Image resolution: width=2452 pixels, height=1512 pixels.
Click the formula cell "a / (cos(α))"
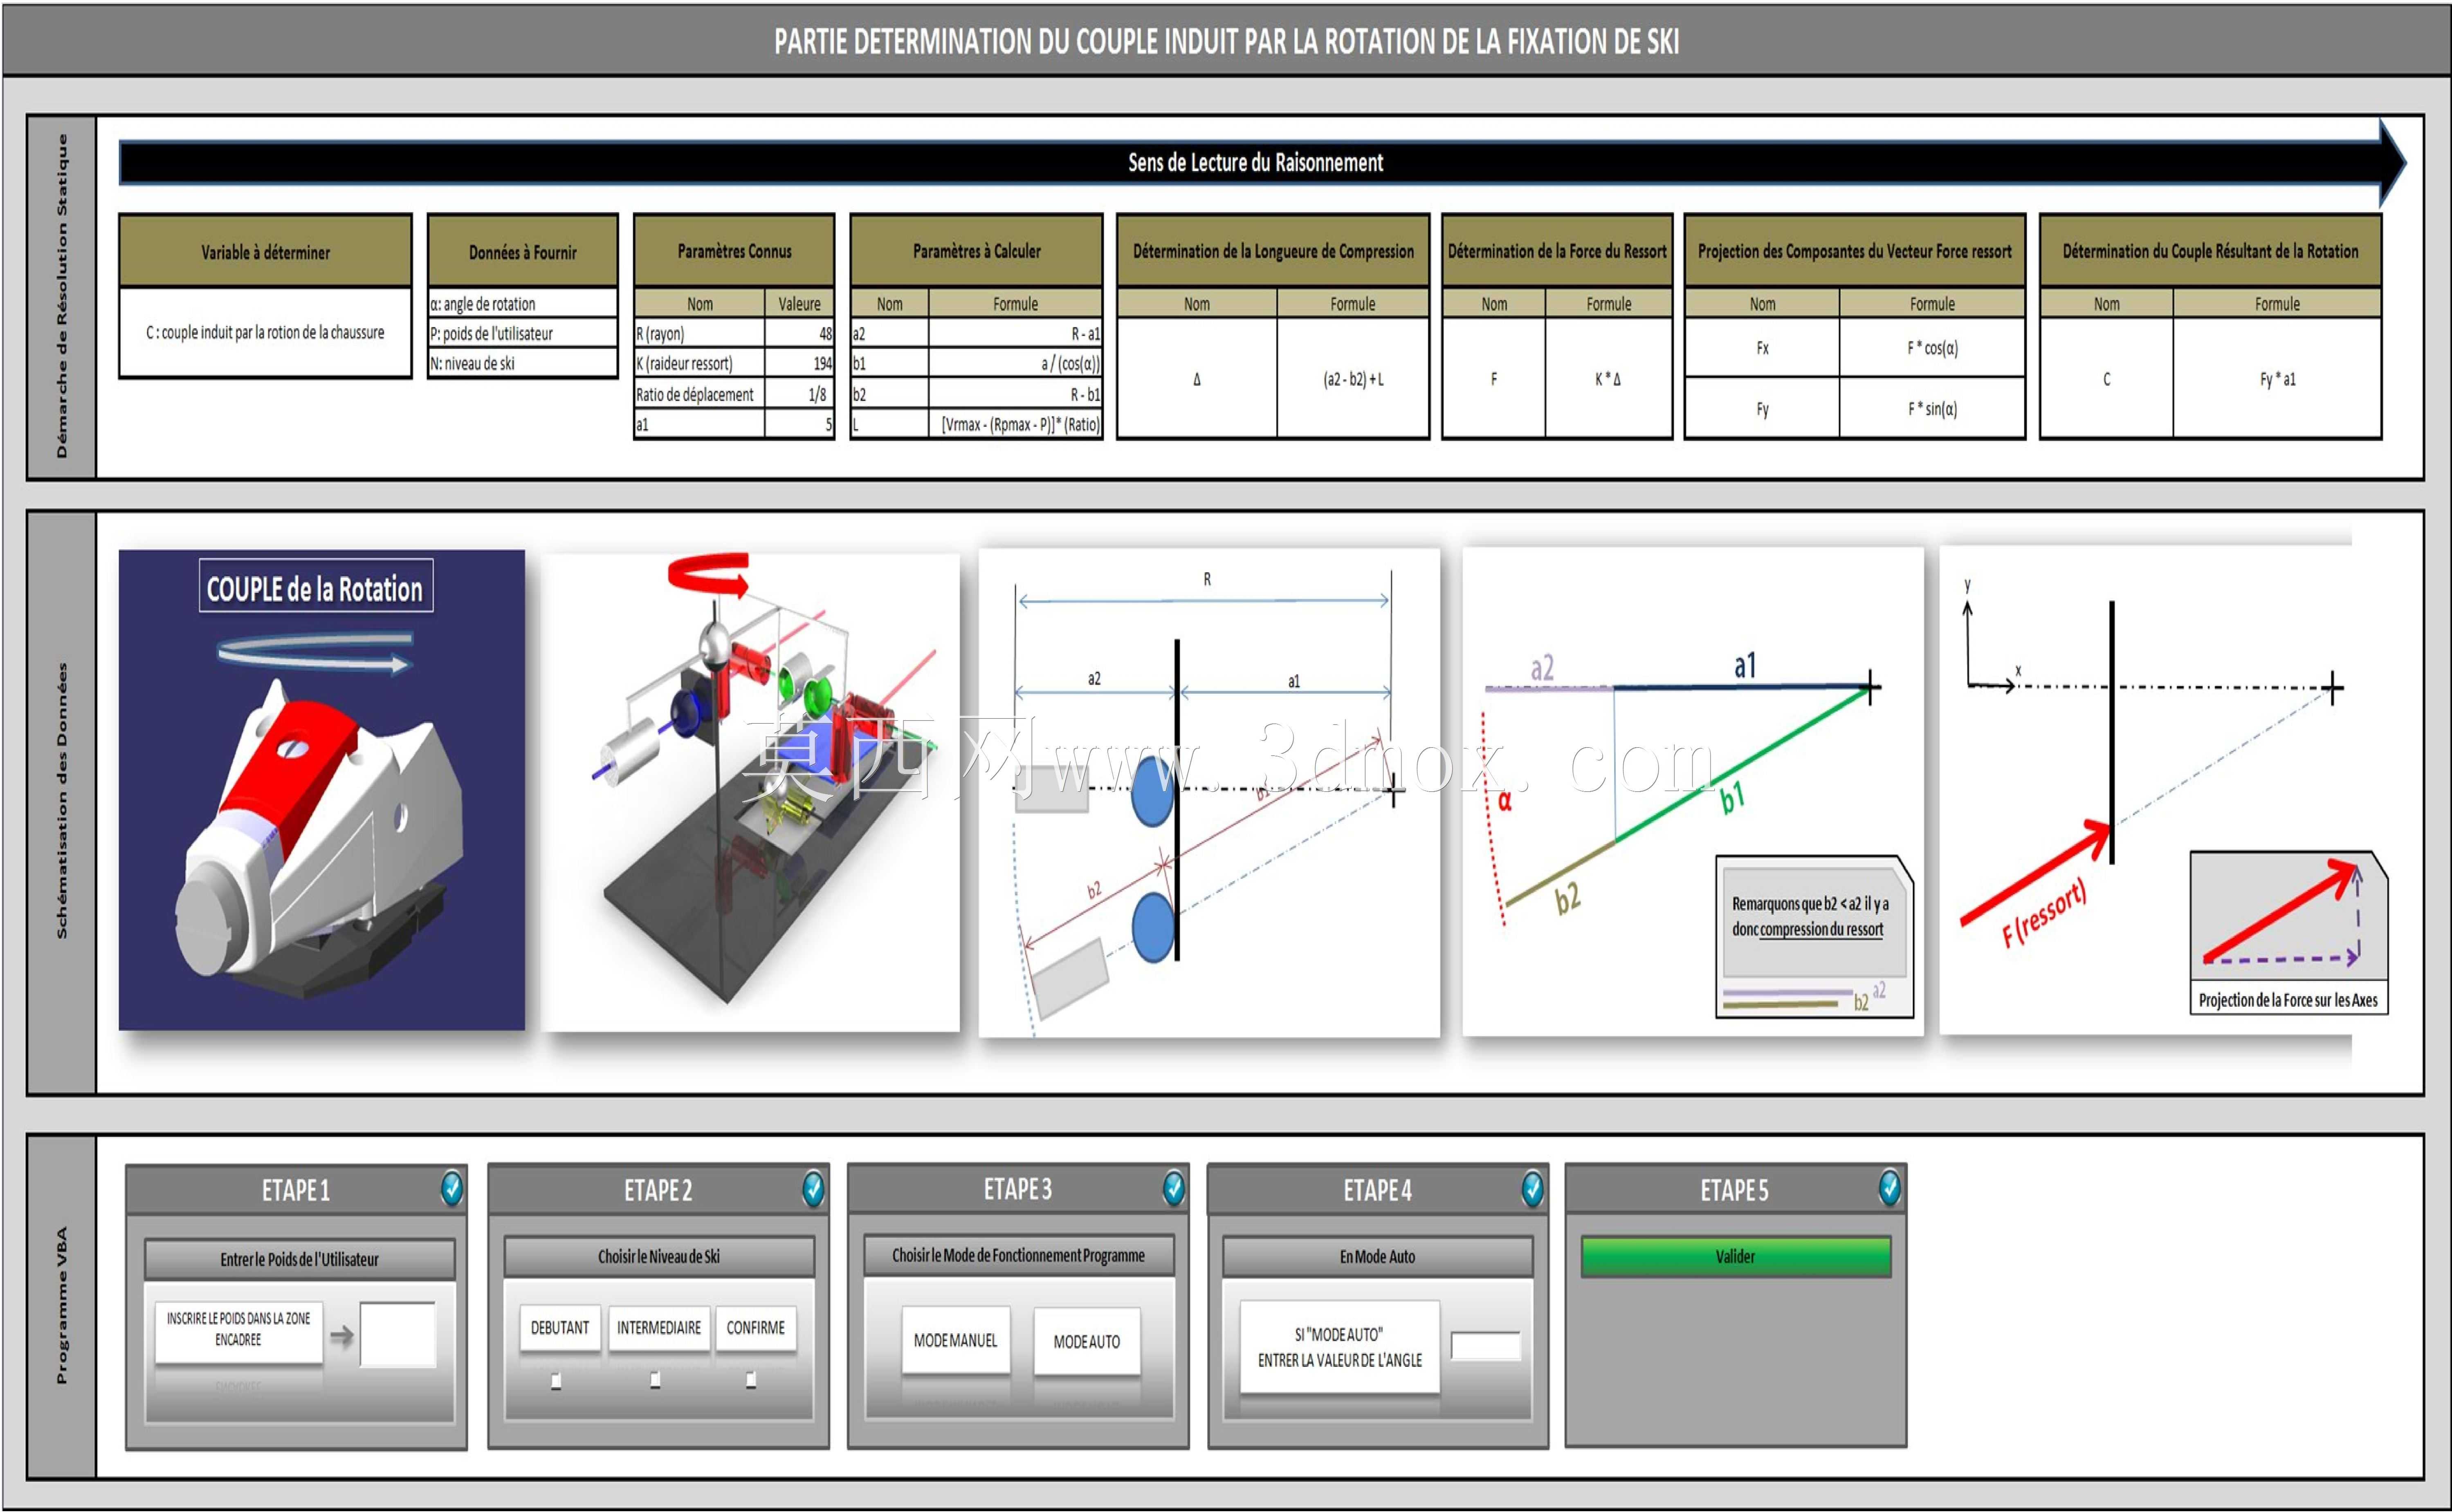1015,363
